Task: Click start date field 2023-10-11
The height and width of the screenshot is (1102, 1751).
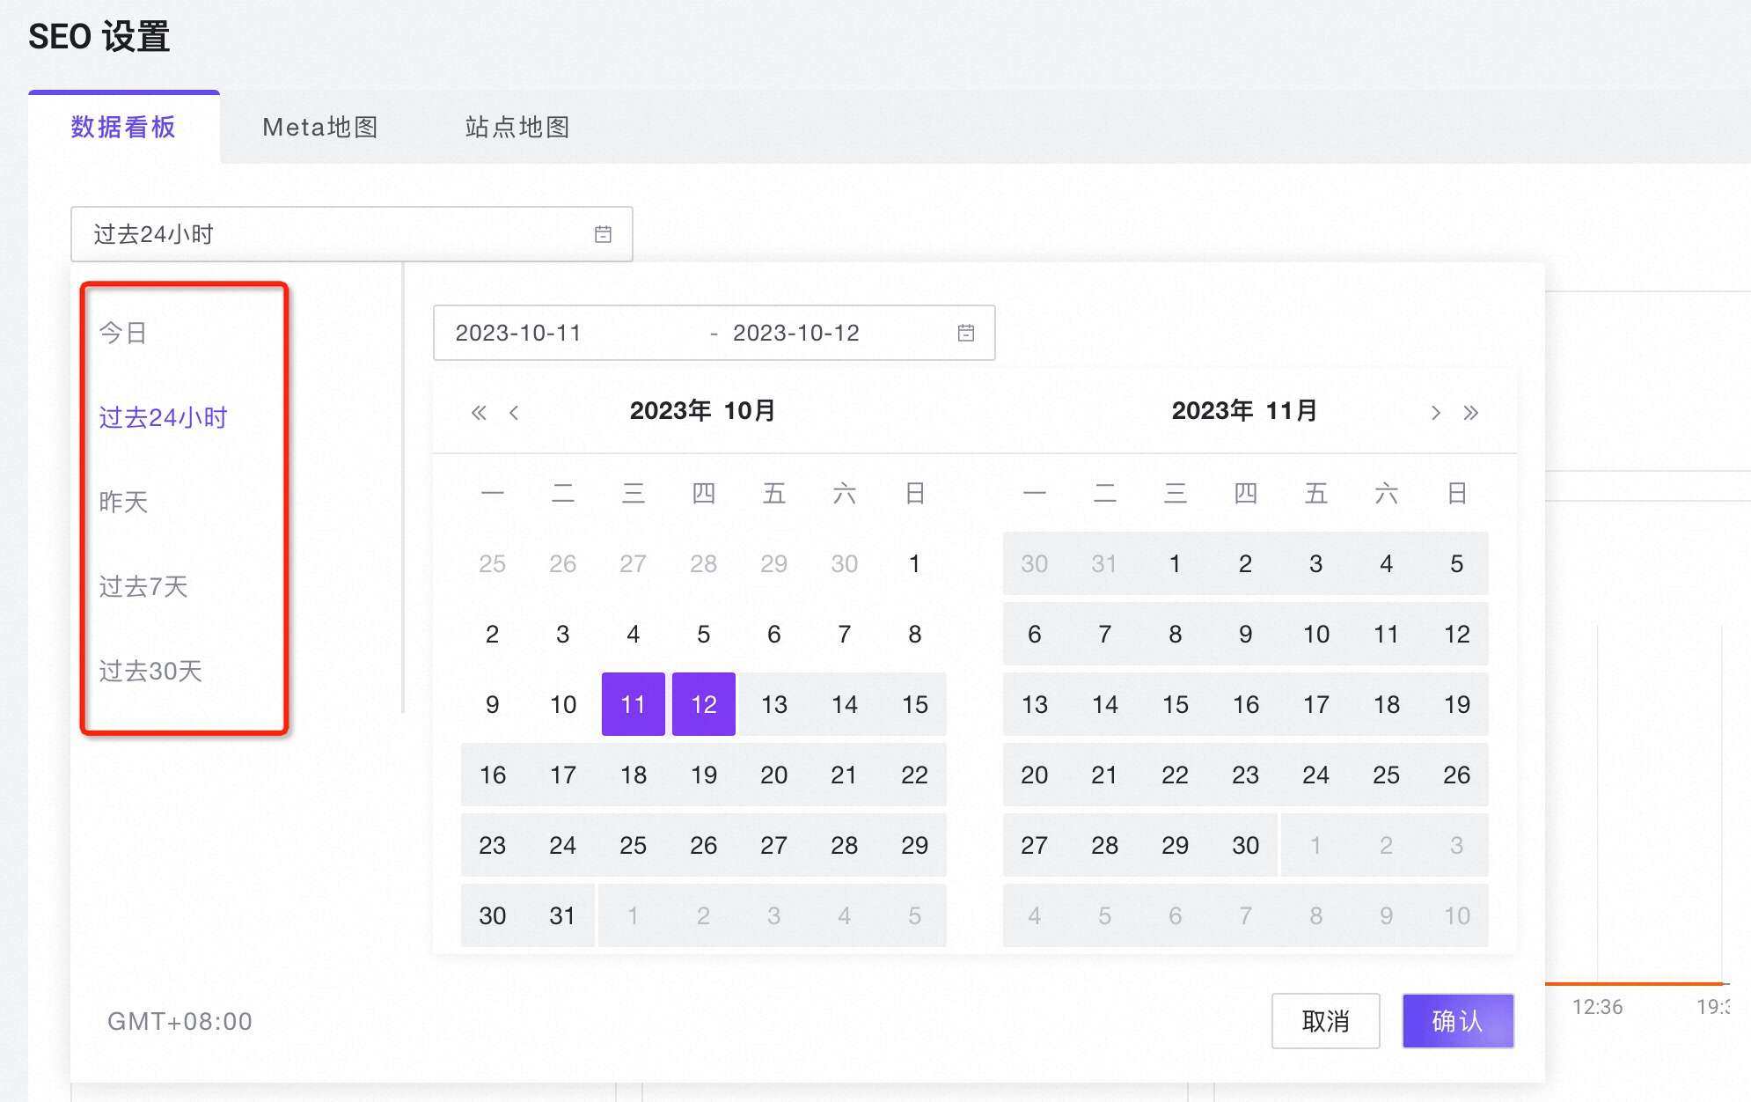Action: tap(519, 333)
